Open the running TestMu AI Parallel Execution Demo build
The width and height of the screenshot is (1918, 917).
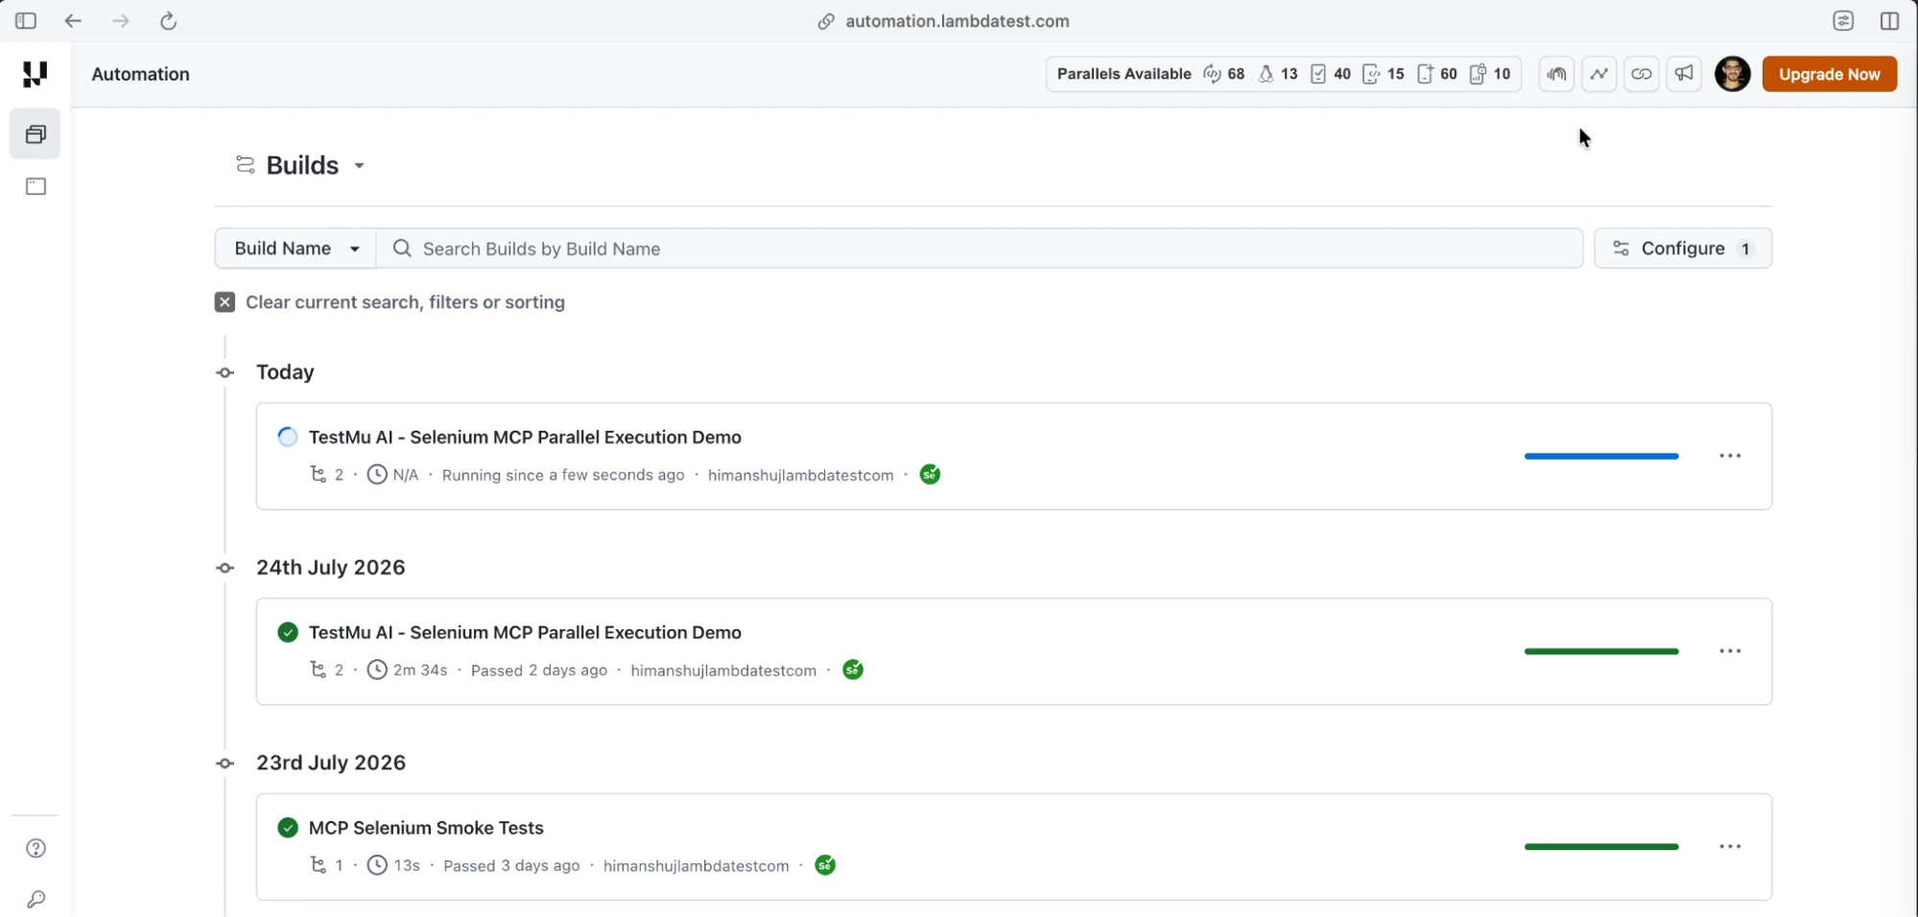click(x=525, y=437)
